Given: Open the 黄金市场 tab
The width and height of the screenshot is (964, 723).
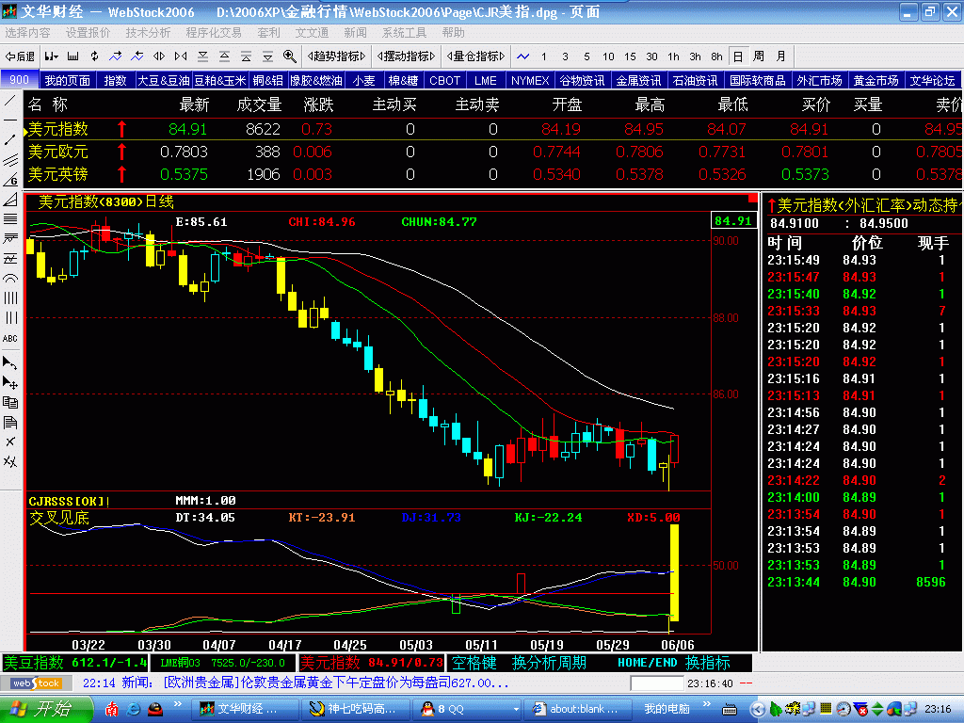Looking at the screenshot, I should [x=876, y=81].
